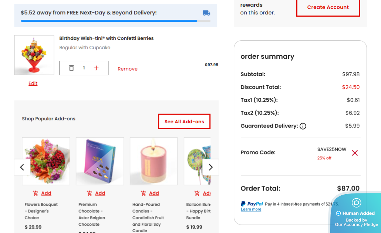381x233 pixels.
Task: Click the cart icon beside Flowers Bouquet Add
Action: pyautogui.click(x=36, y=193)
